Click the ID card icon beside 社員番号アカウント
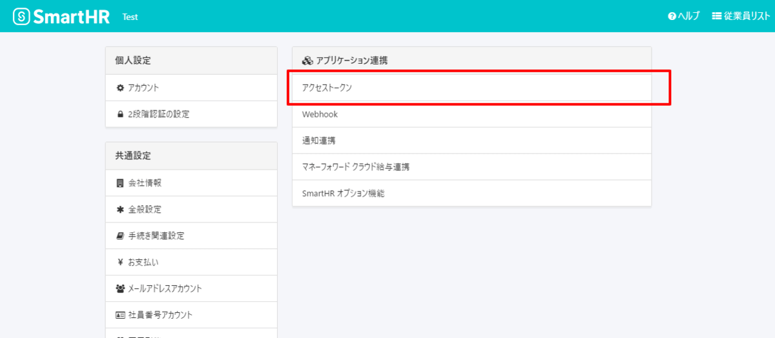Image resolution: width=775 pixels, height=338 pixels. click(120, 315)
